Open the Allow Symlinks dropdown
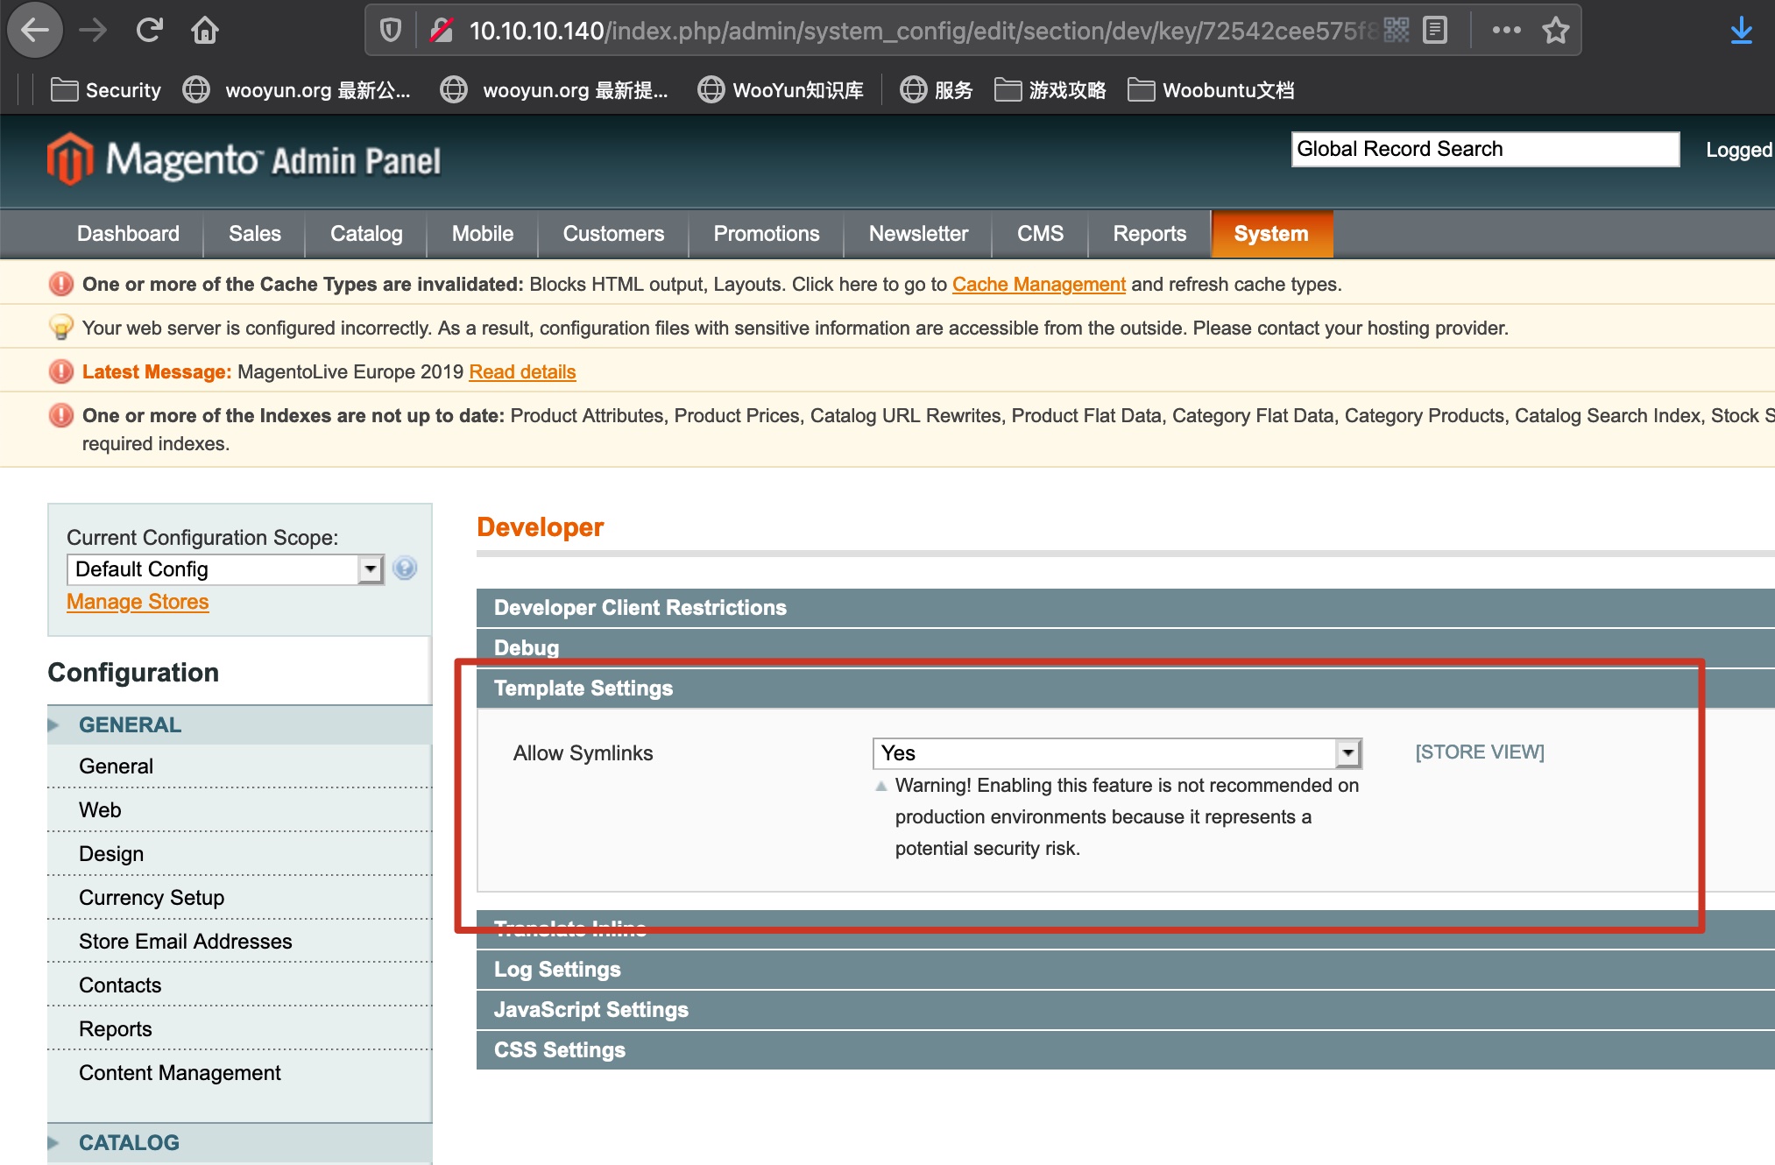Screen dimensions: 1775x1165 (x=1117, y=752)
